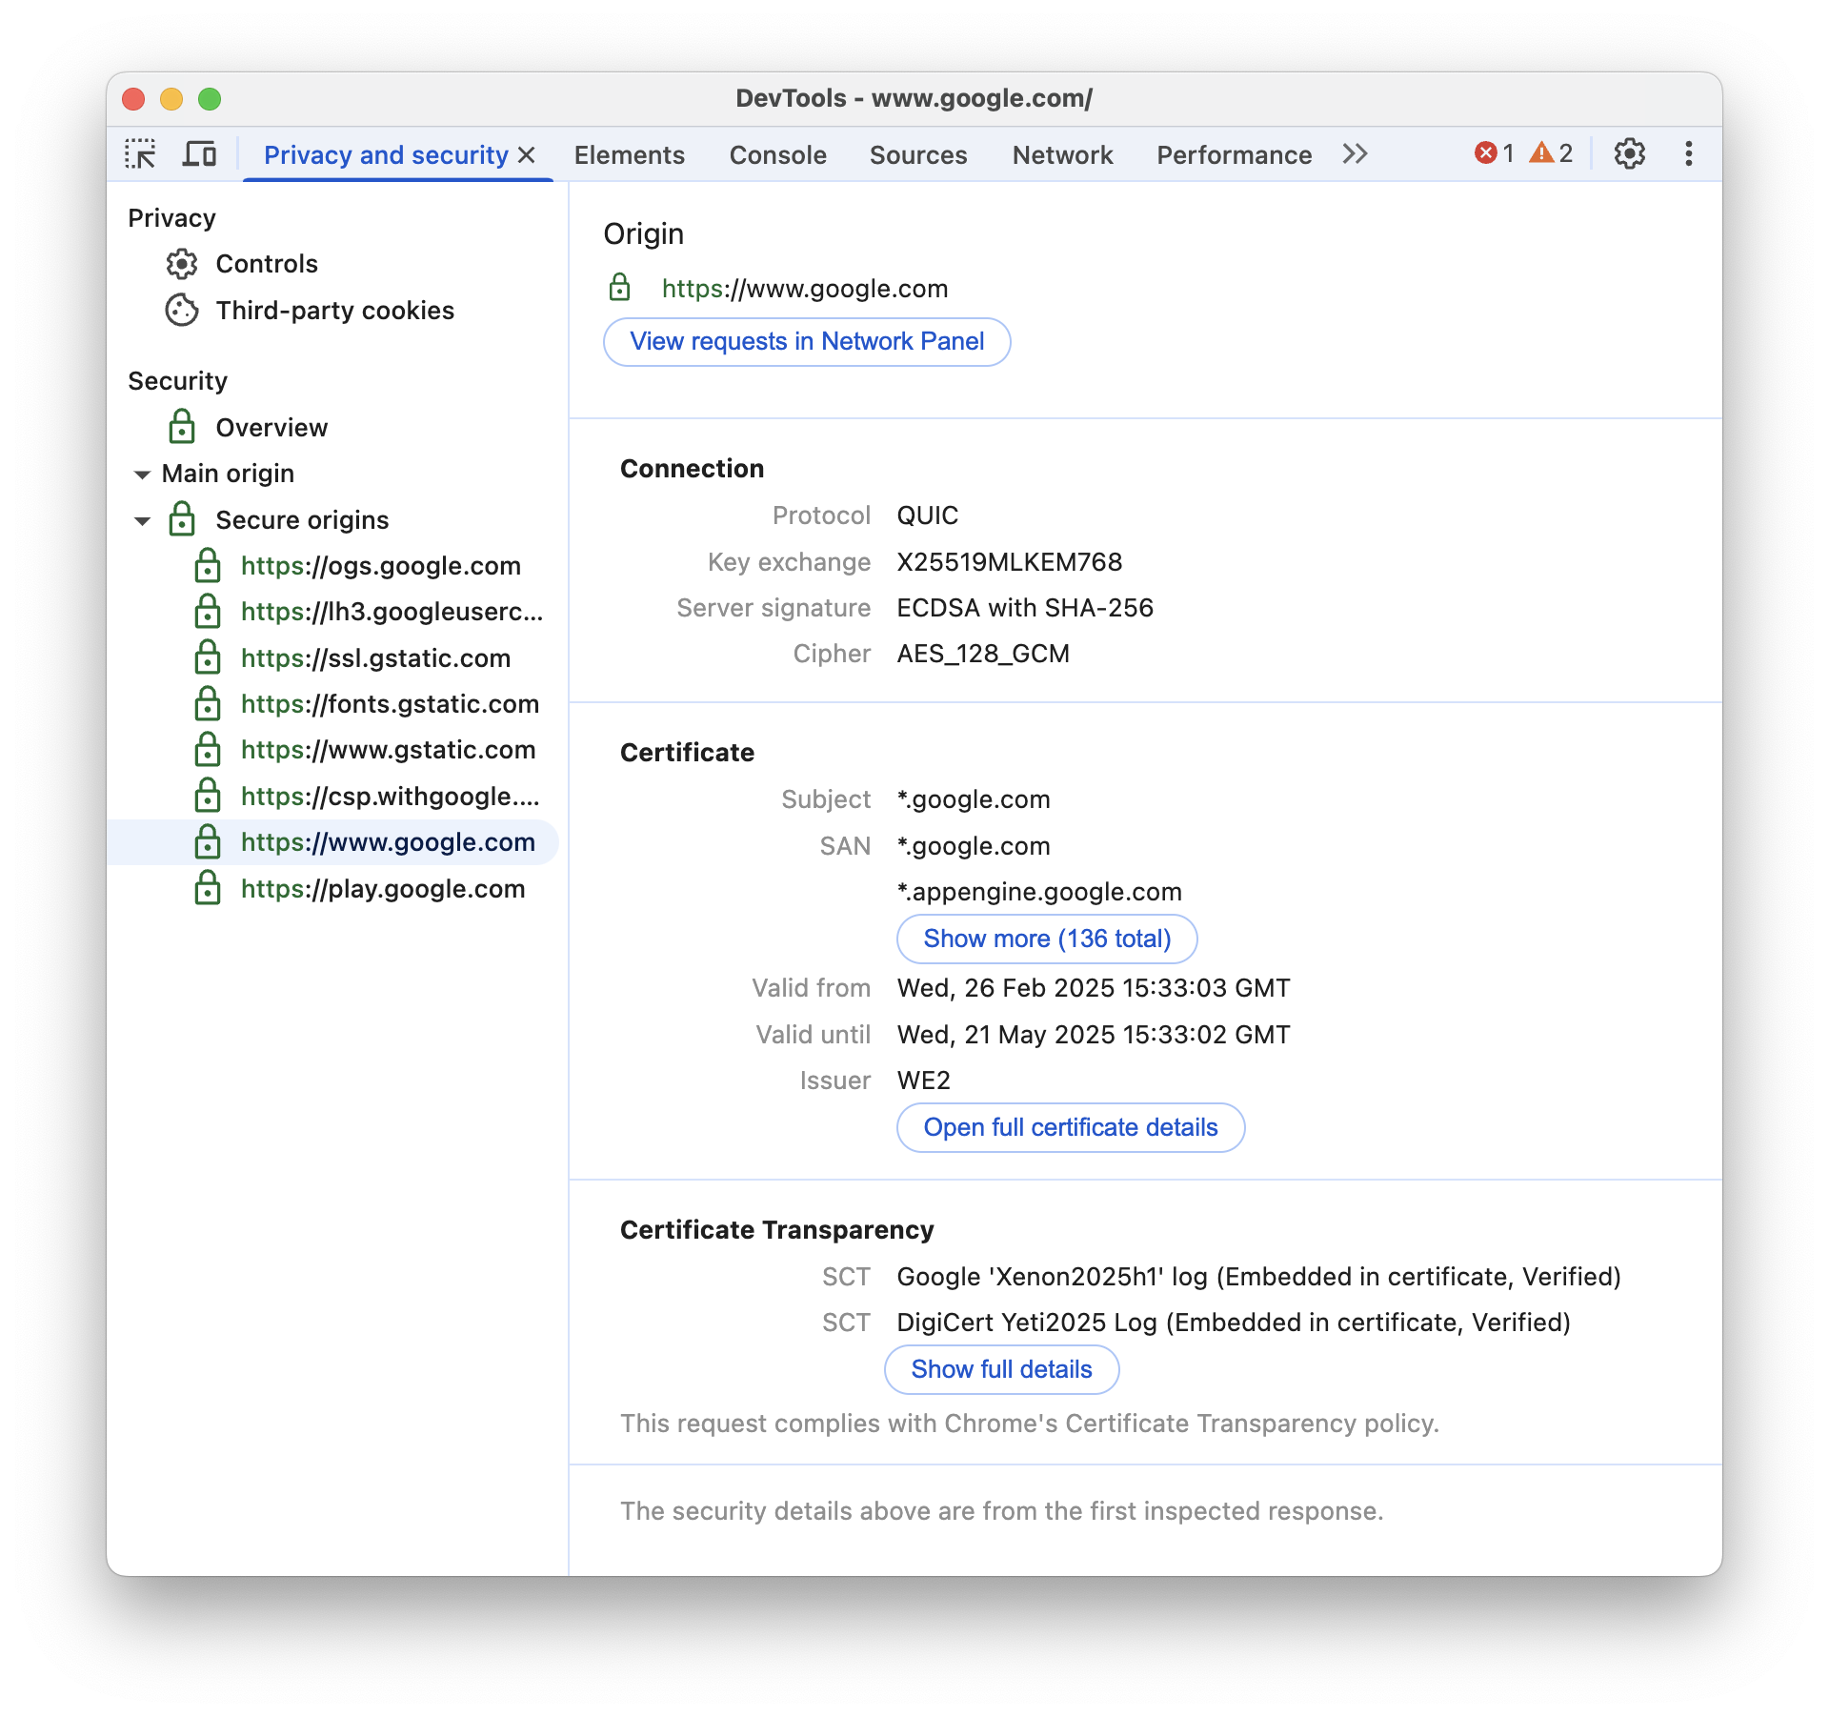Click View requests in Network Panel
The width and height of the screenshot is (1829, 1717).
(807, 340)
